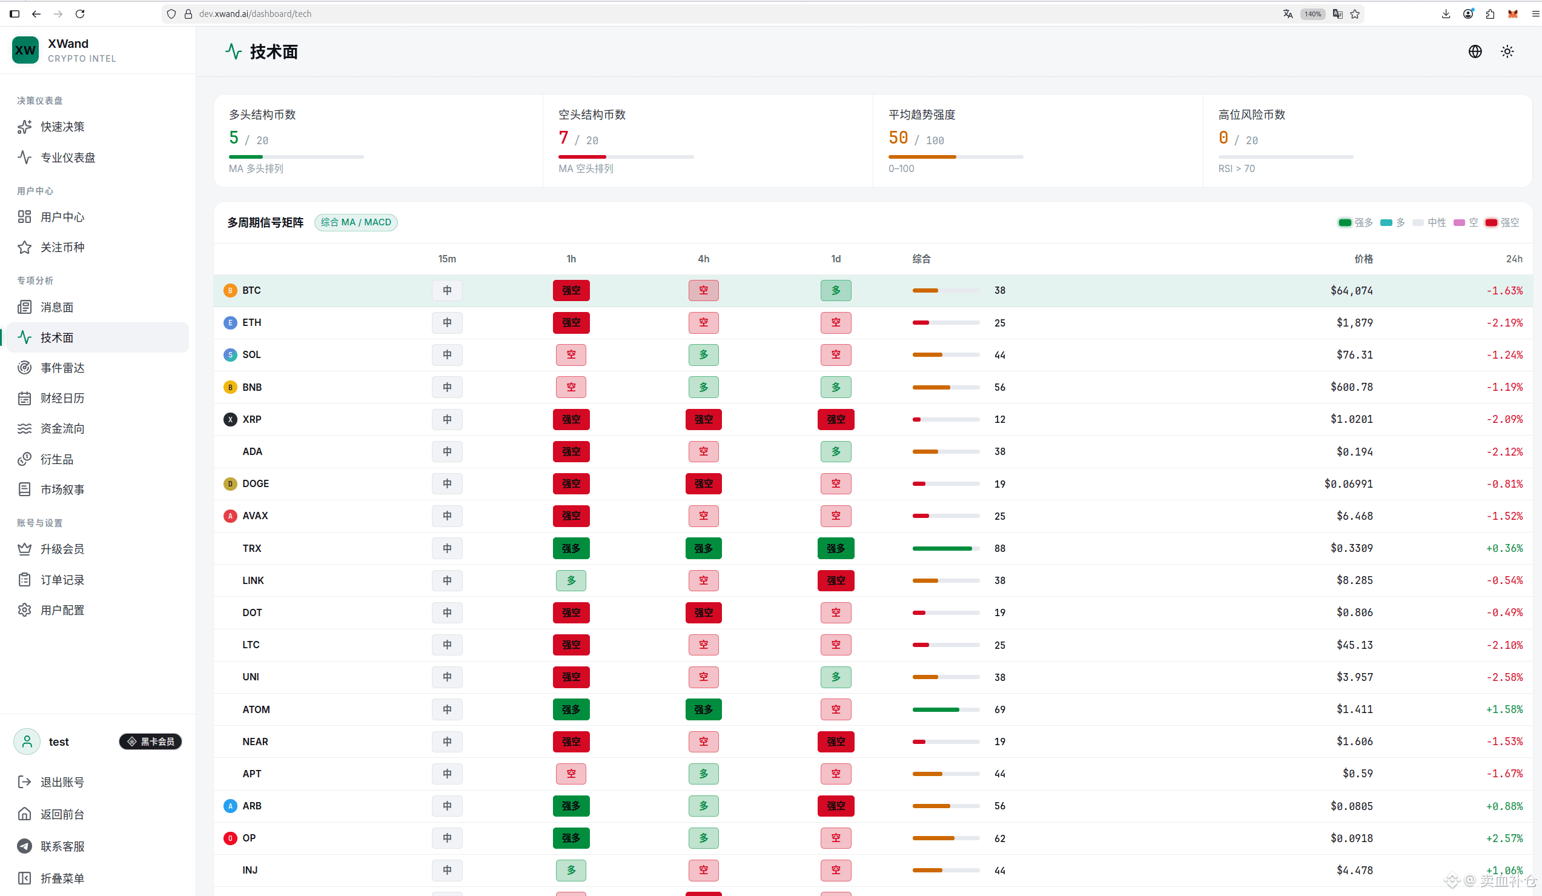Click the 快速决策 sparkle icon

point(24,127)
